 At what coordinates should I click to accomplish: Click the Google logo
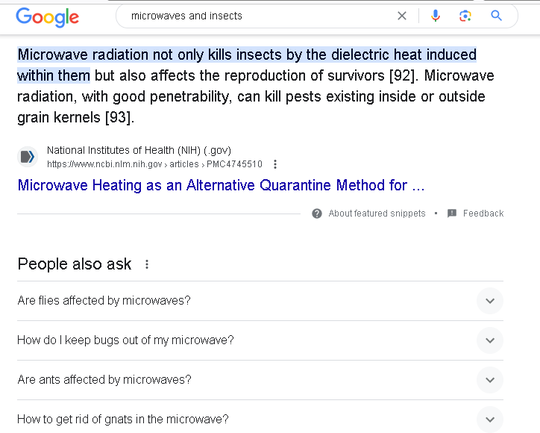47,17
